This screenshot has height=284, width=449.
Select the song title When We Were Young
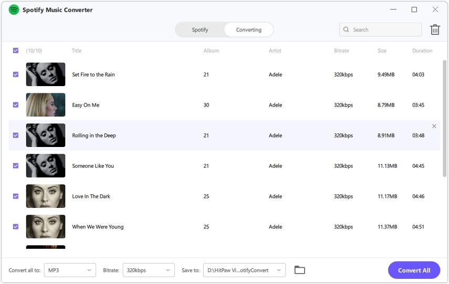(x=98, y=227)
